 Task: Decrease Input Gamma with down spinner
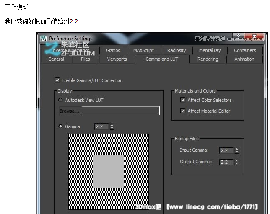pos(237,152)
